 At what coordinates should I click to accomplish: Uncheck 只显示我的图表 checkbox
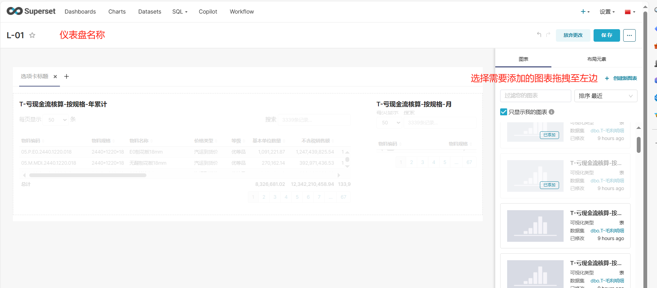[504, 112]
